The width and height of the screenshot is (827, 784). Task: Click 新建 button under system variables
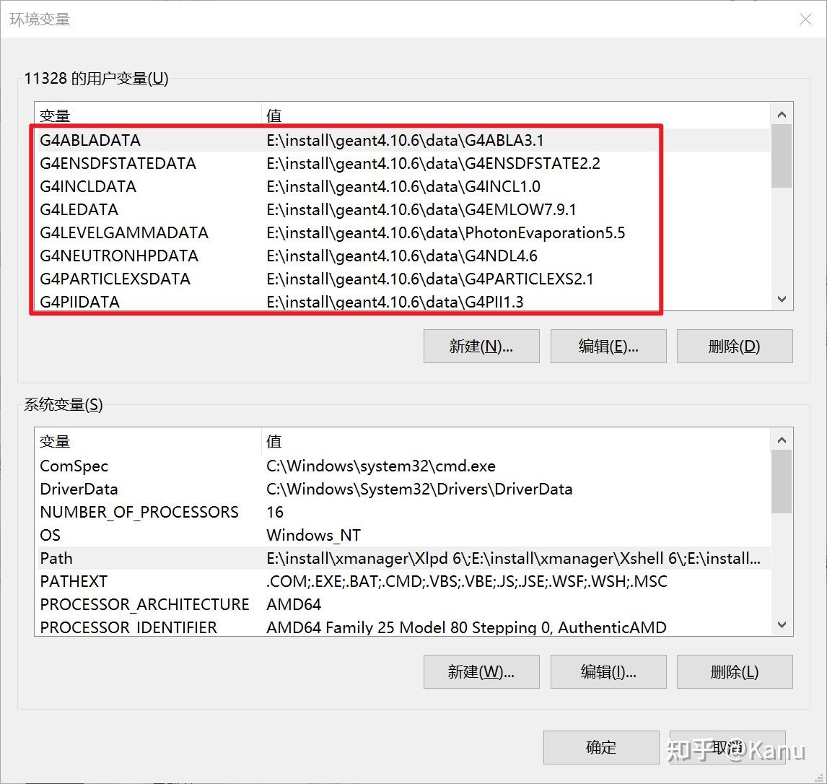tap(481, 671)
